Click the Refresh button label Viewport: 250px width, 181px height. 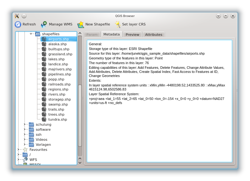pyautogui.click(x=29, y=24)
